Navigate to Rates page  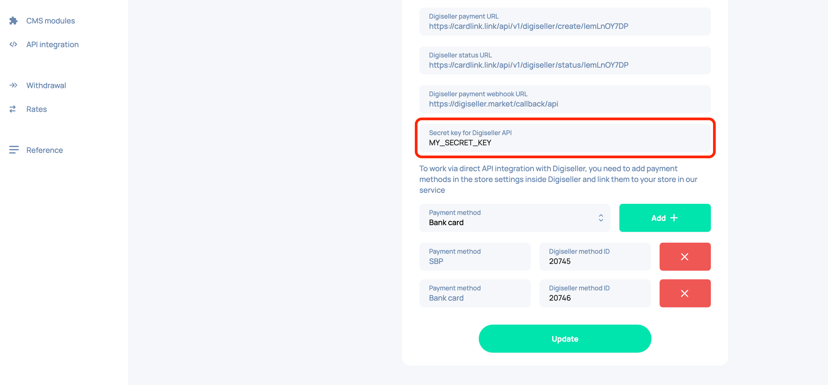pos(36,109)
